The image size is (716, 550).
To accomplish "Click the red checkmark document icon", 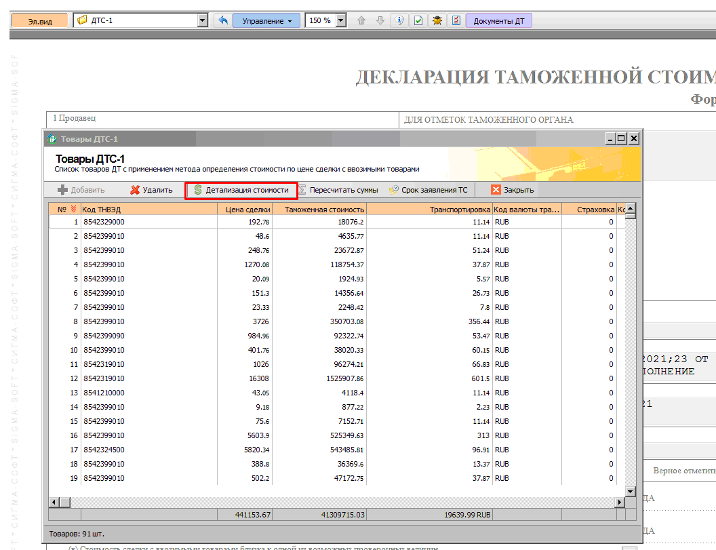I will 456,20.
